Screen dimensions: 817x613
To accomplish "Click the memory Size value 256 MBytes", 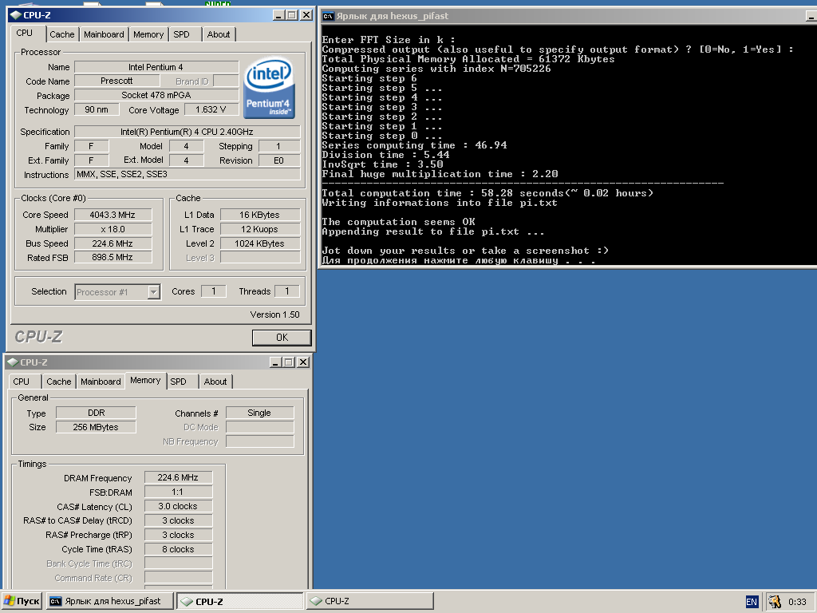I will pyautogui.click(x=96, y=427).
